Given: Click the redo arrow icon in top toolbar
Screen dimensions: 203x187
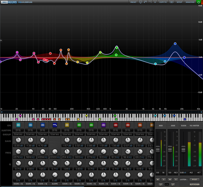Looking at the screenshot, I should (150, 2).
